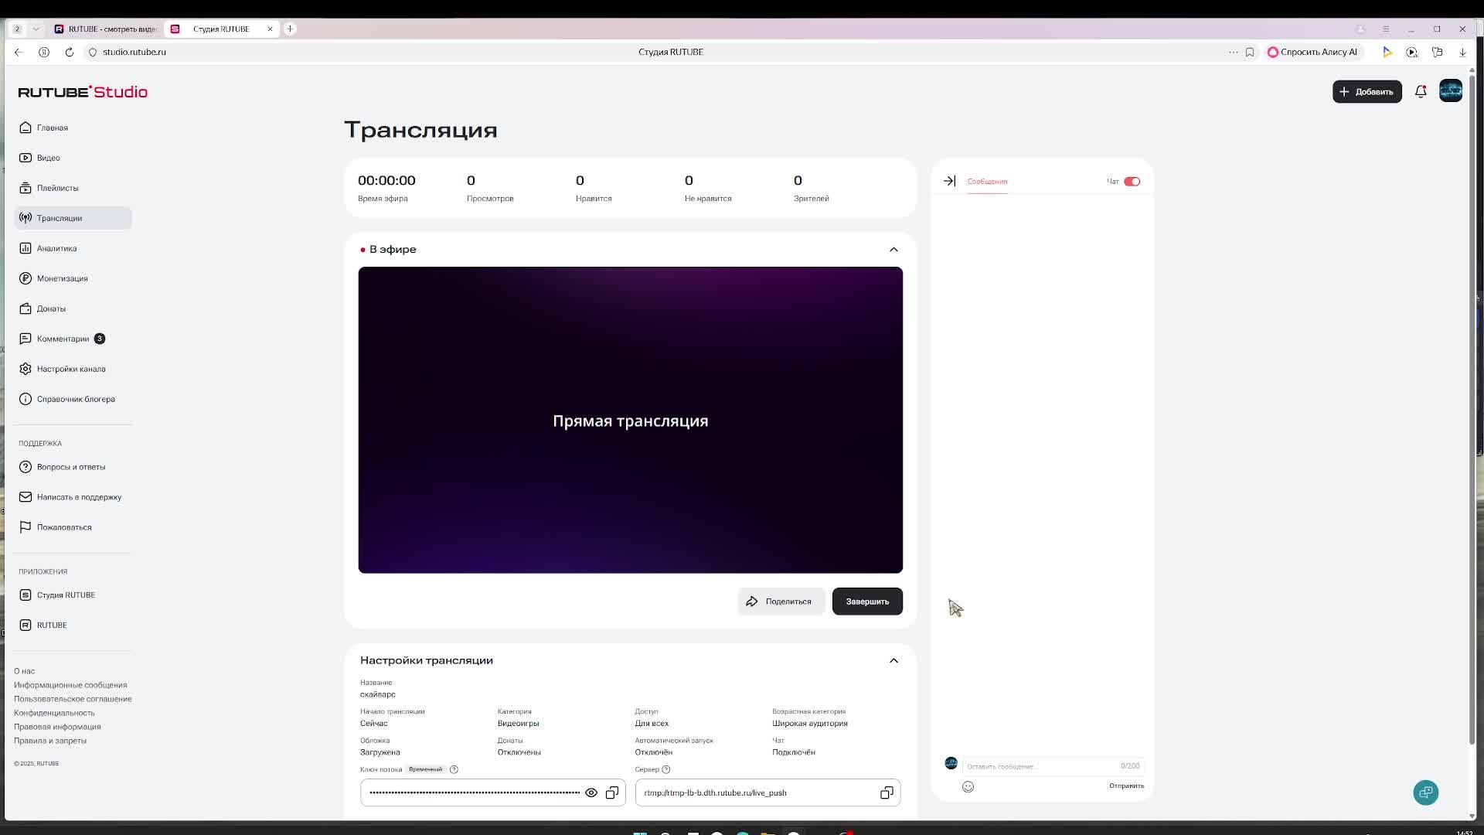Open the emoji picker in chat

[x=968, y=786]
